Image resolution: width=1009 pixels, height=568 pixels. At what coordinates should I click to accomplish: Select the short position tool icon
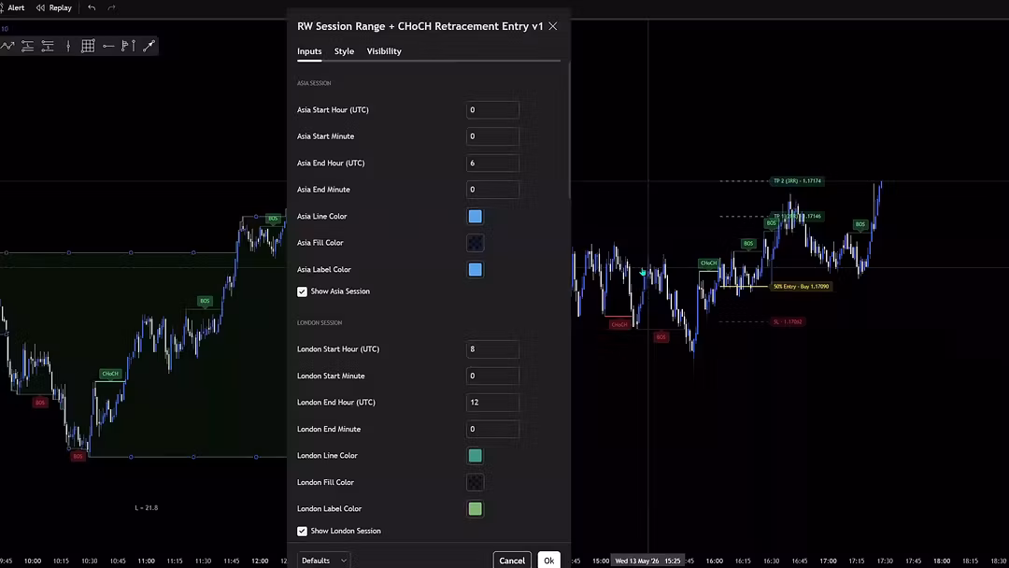coord(48,46)
